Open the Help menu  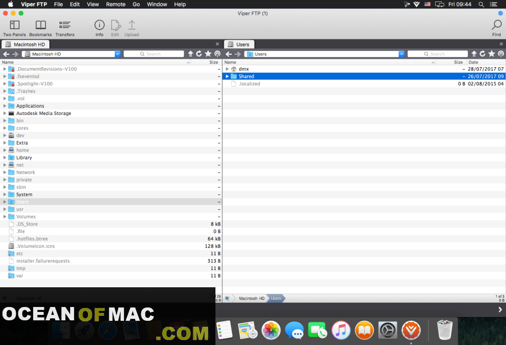coord(180,4)
